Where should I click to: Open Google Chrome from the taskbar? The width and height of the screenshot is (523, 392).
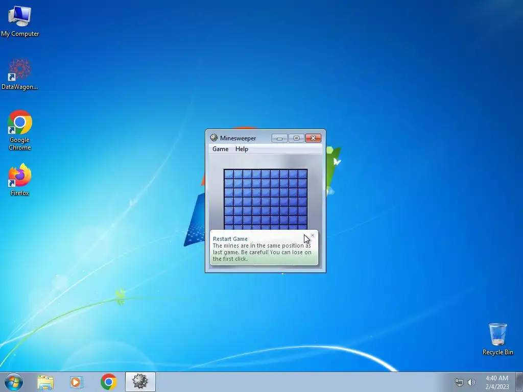(x=108, y=382)
